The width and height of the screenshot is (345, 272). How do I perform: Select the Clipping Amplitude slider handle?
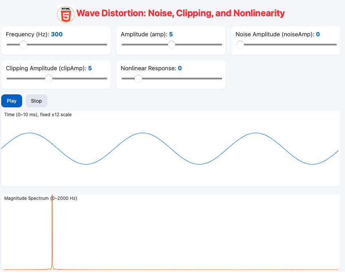pos(49,79)
